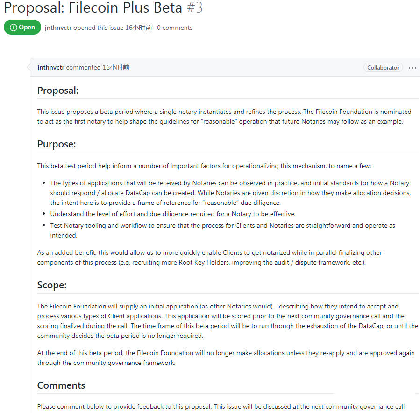Image resolution: width=420 pixels, height=413 pixels.
Task: Click the paragraph starting "At the end of this beta"
Action: 226,358
